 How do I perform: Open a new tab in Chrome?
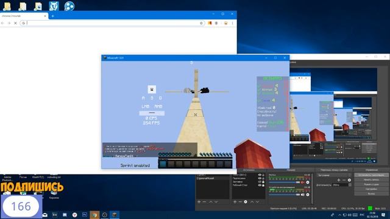(53, 16)
